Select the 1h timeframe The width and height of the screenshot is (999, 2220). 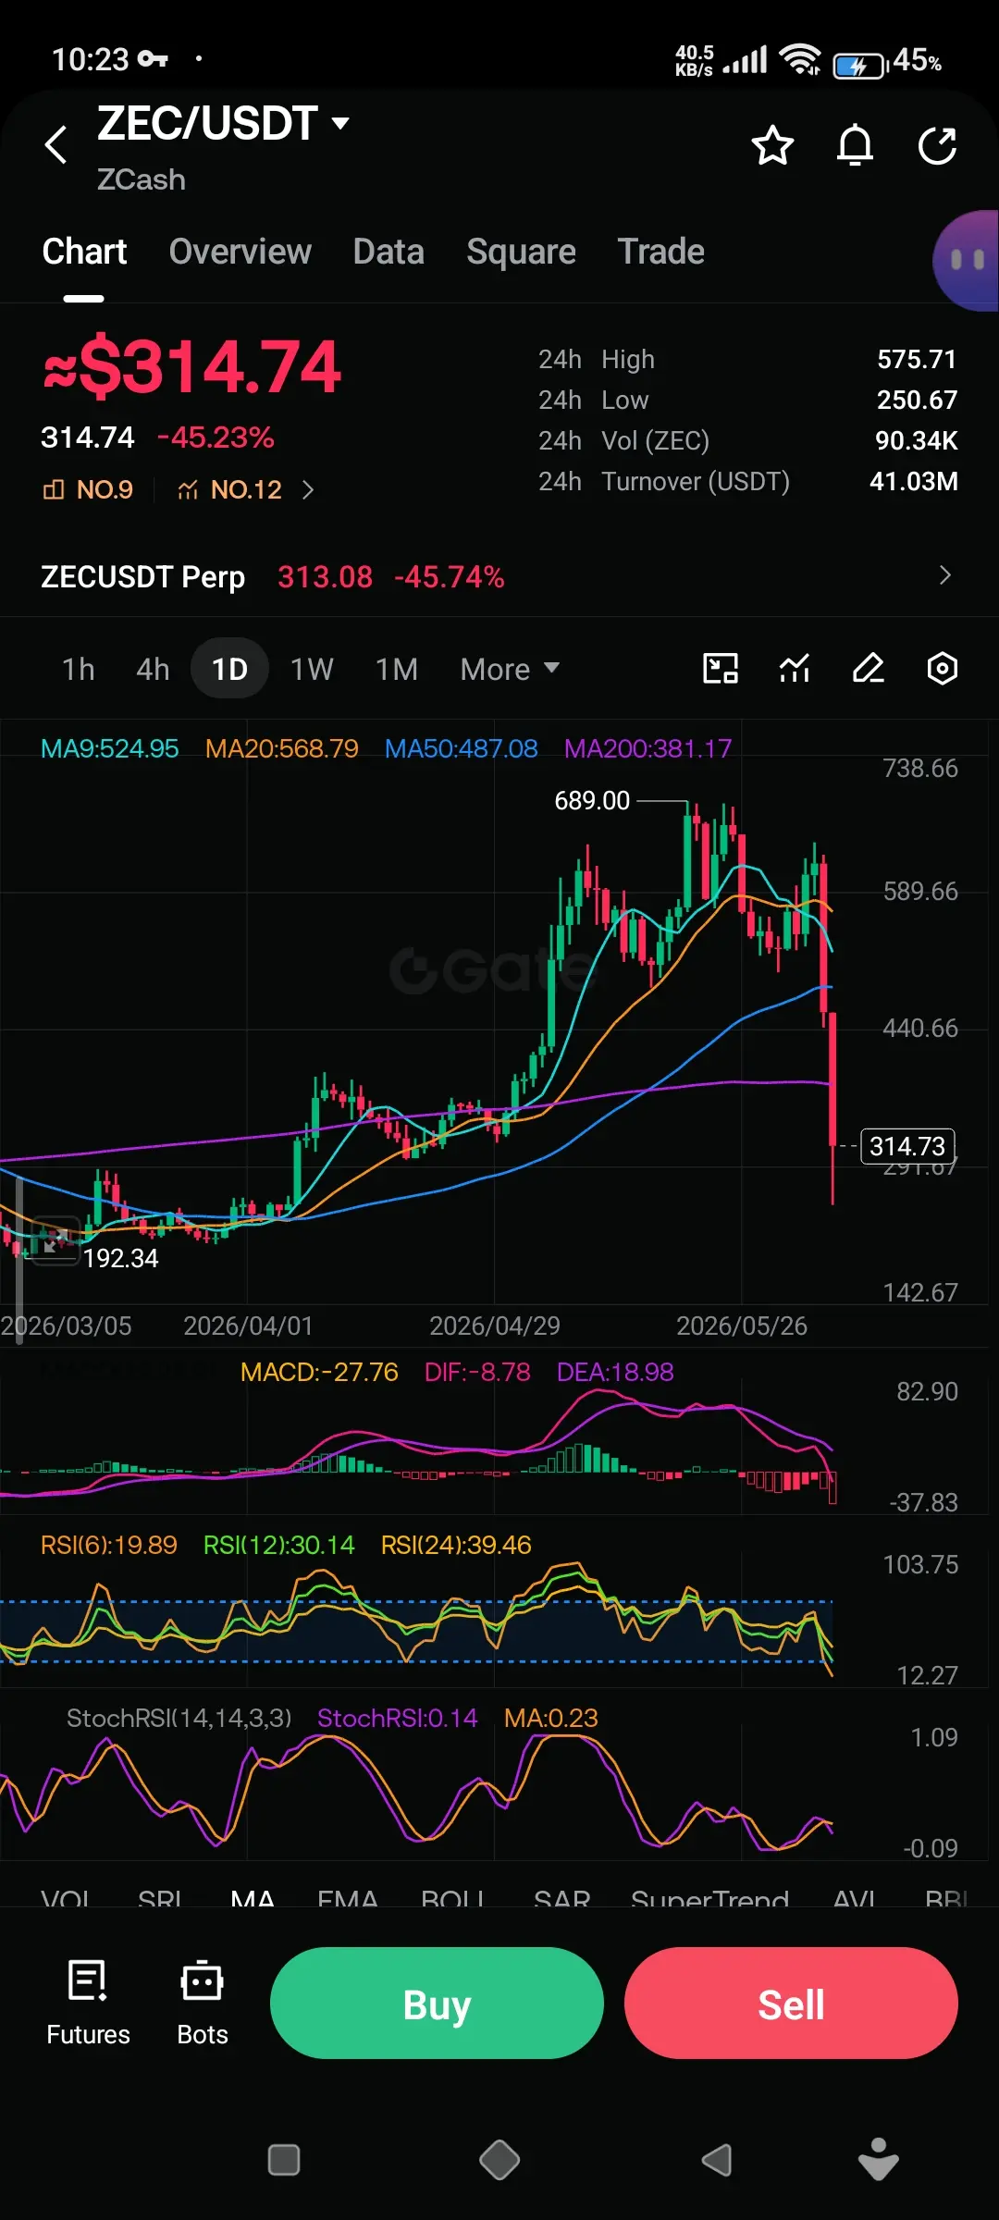(x=79, y=669)
